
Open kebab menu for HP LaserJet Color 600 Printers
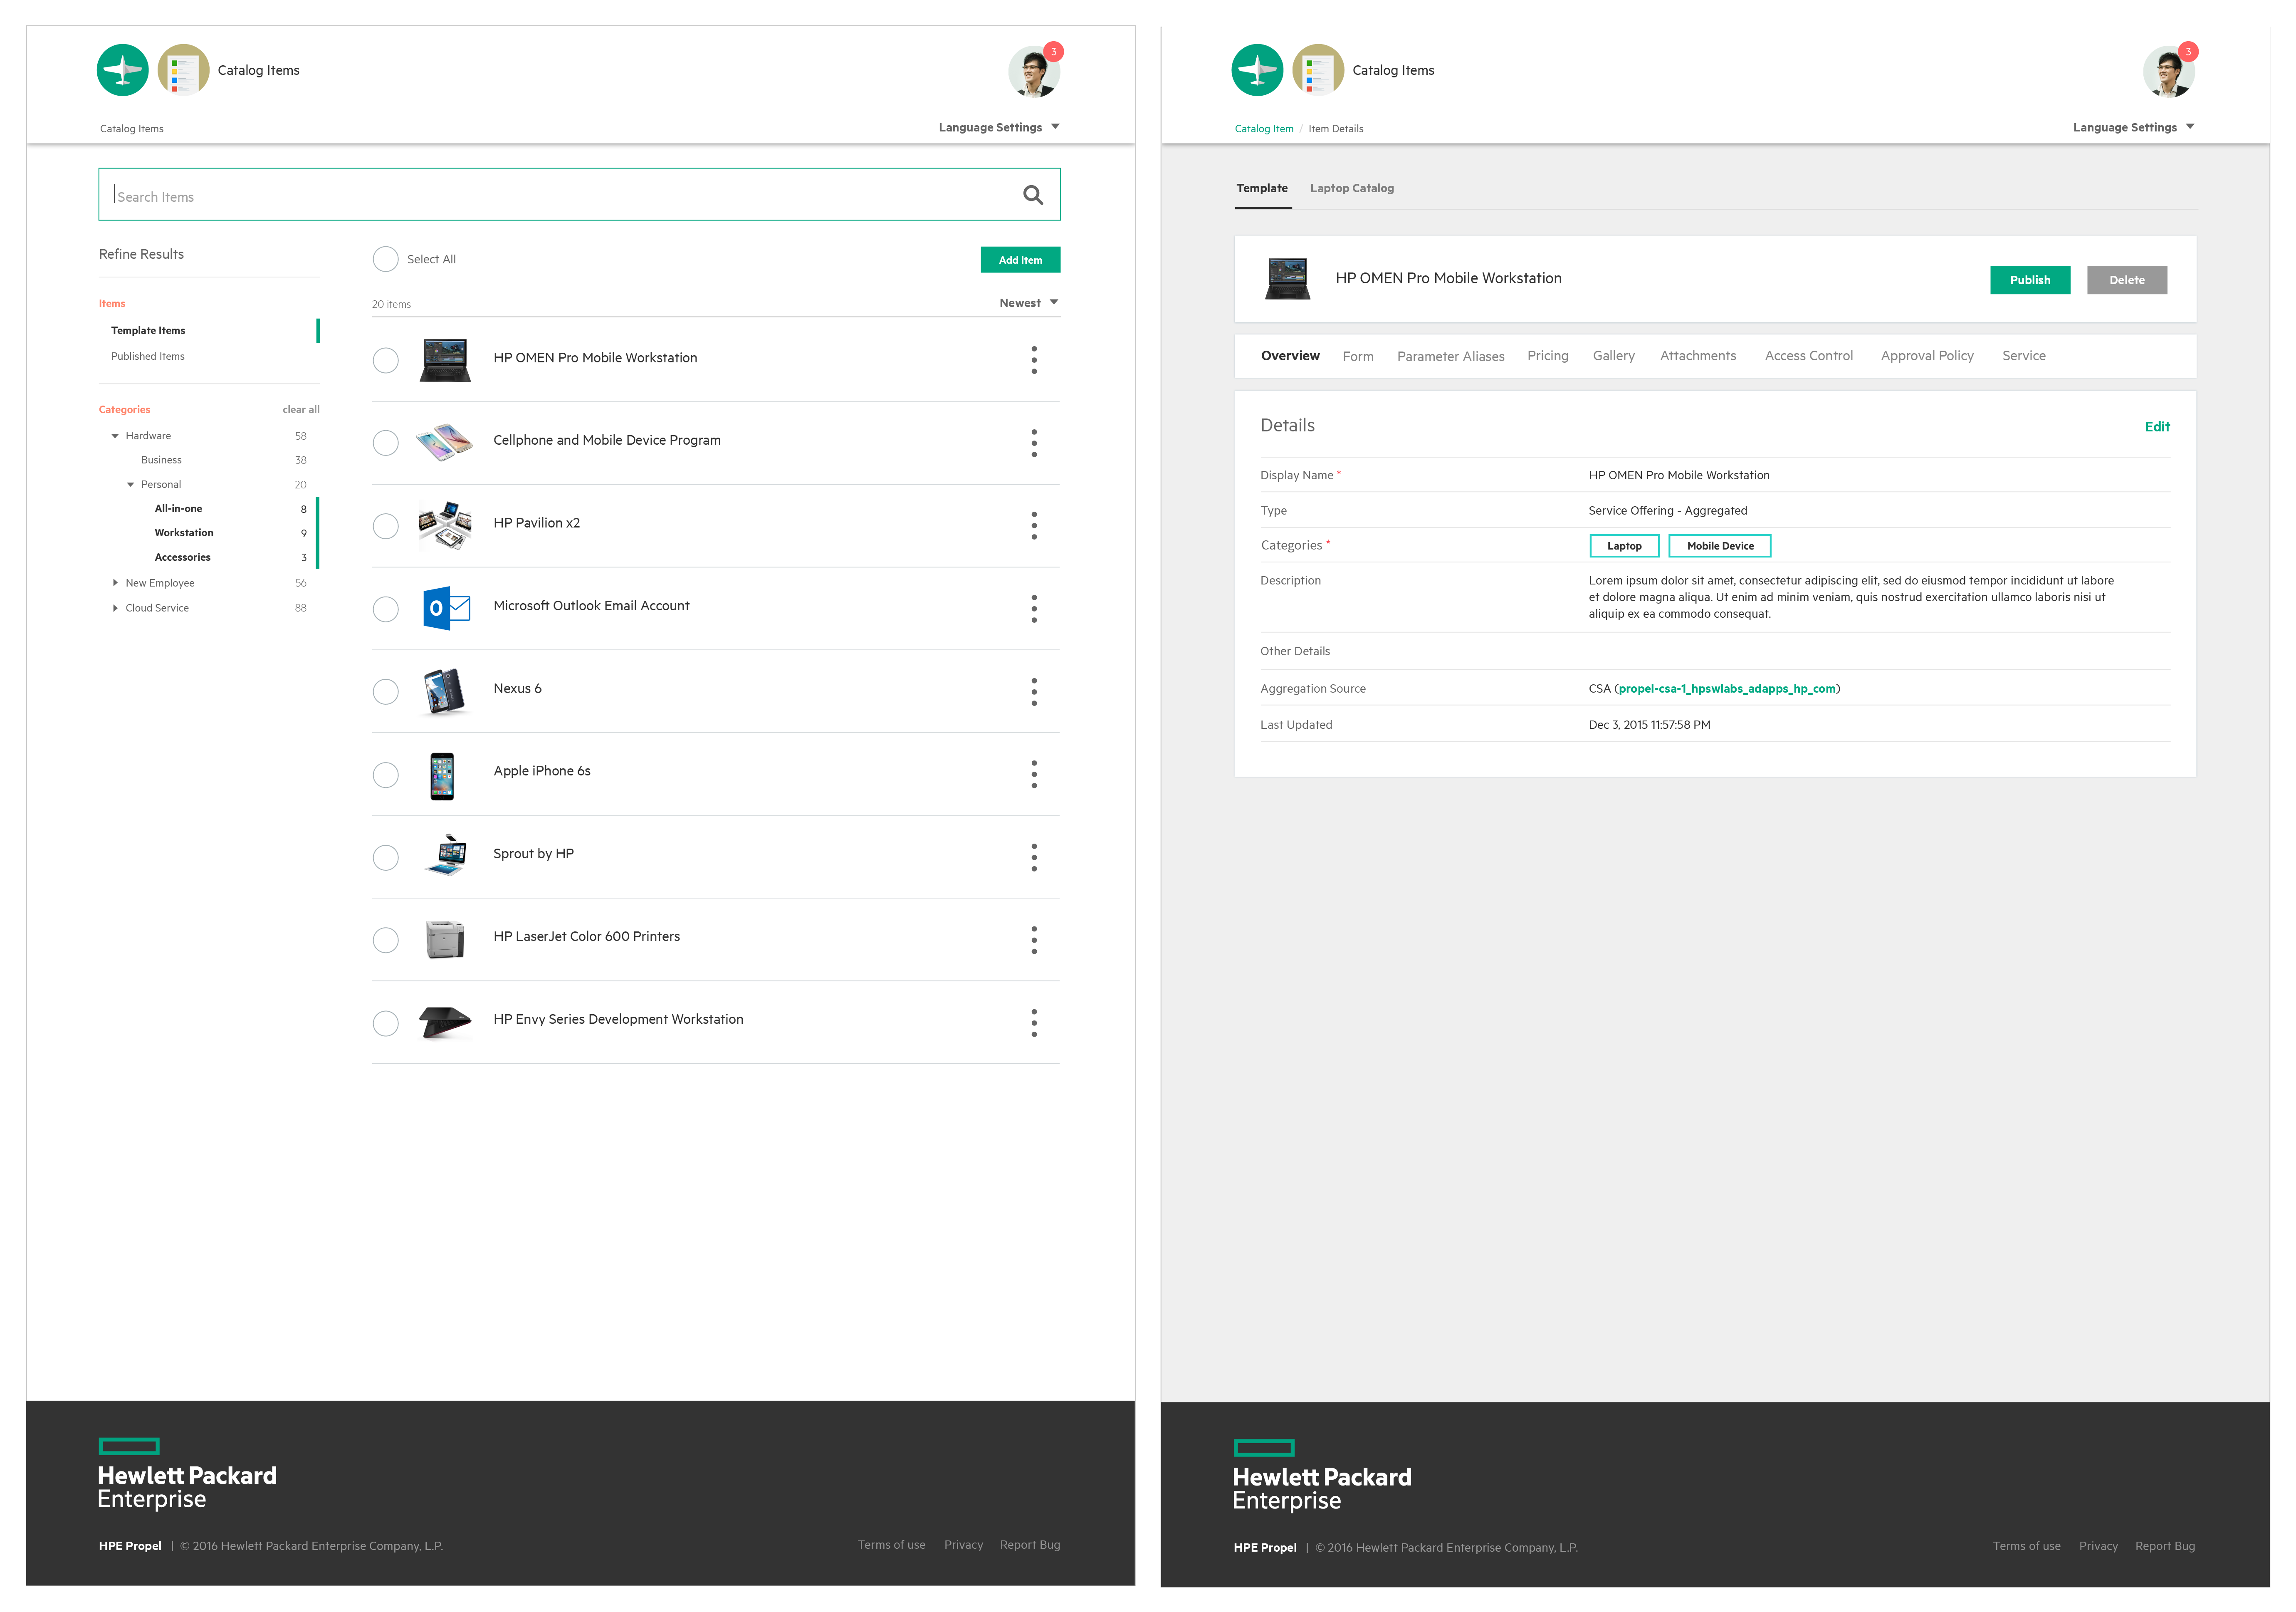(x=1034, y=940)
